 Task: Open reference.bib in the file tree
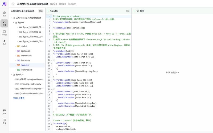point(26,70)
